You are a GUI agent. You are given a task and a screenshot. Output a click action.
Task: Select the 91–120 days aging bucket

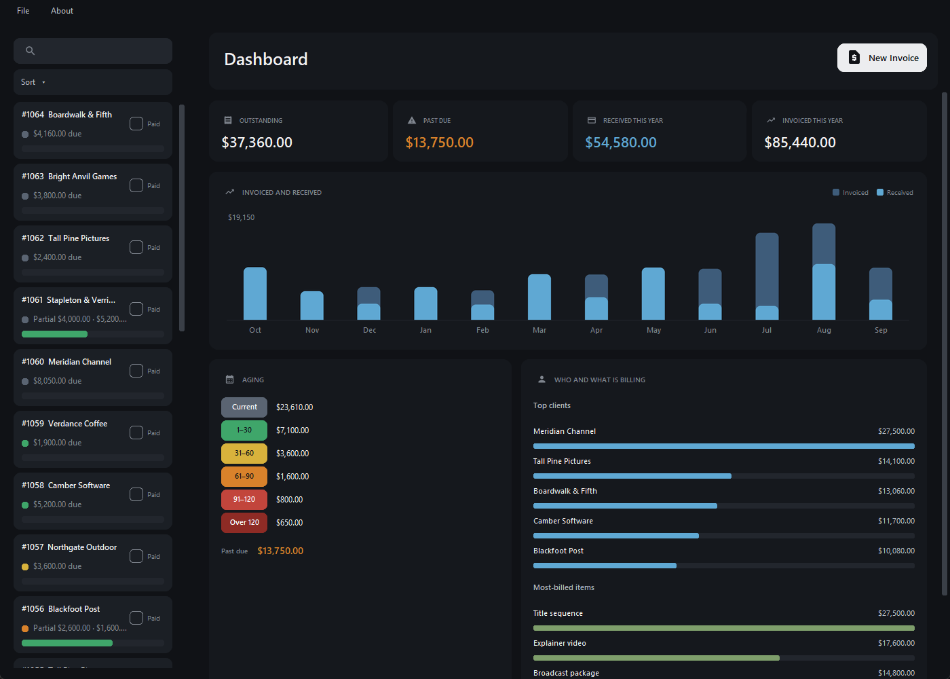[x=244, y=500]
